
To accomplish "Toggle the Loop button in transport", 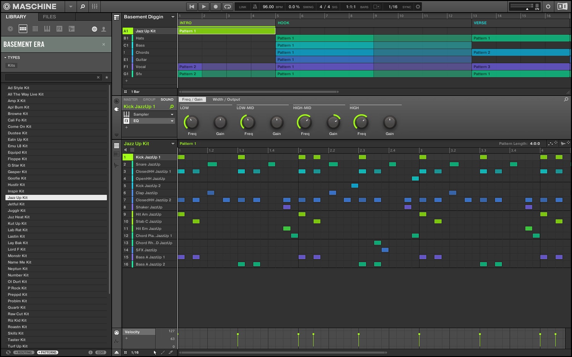I will [228, 6].
